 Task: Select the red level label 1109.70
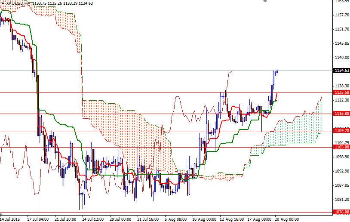coord(341,131)
